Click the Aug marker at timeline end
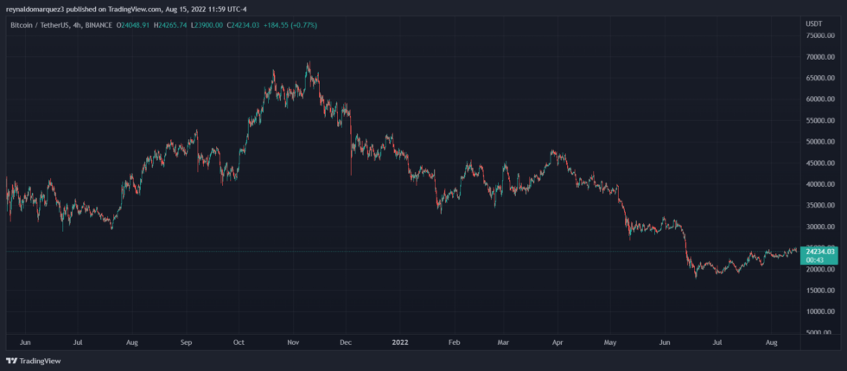The image size is (847, 371). (772, 342)
